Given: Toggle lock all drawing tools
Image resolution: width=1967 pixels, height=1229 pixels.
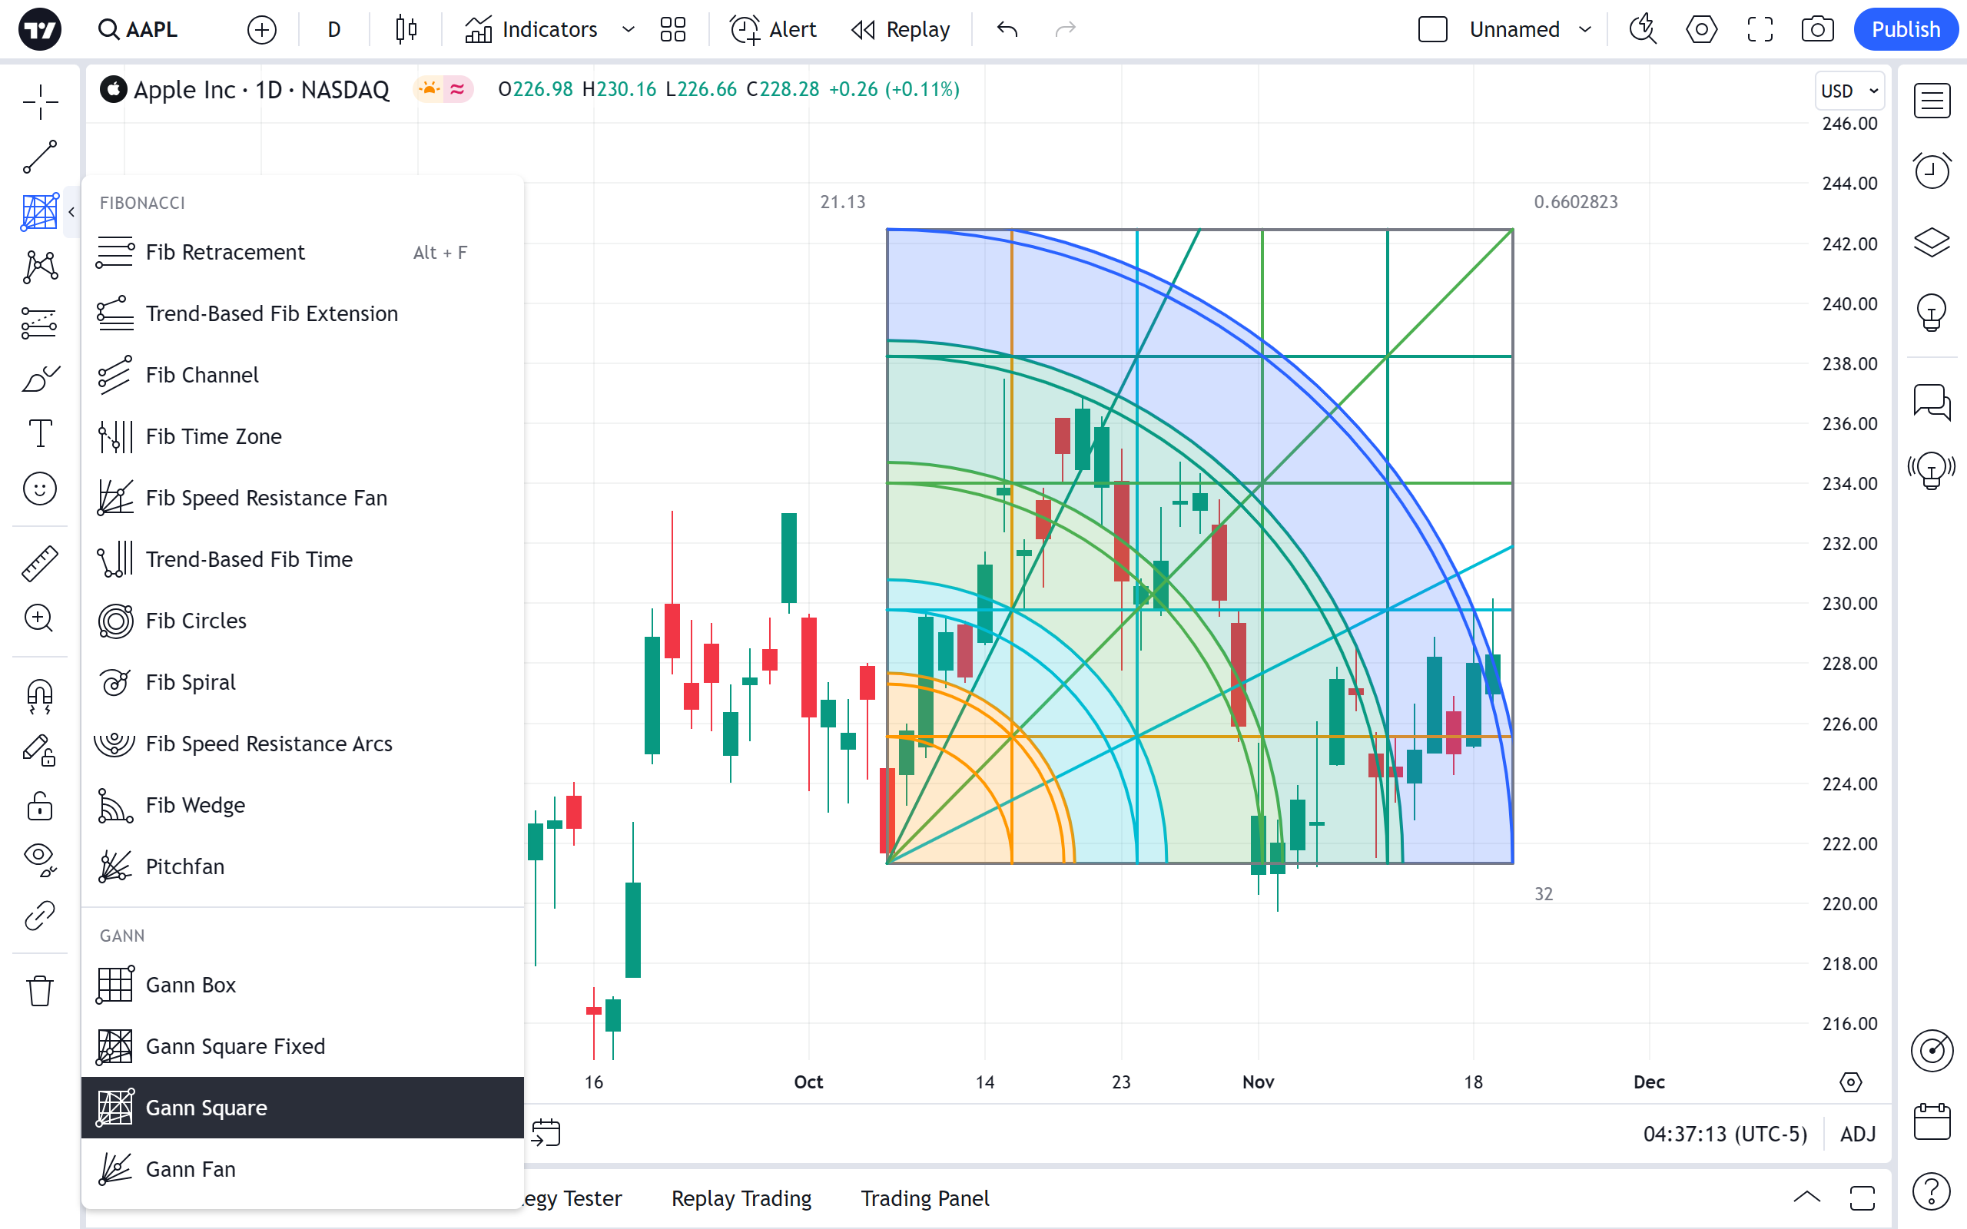Looking at the screenshot, I should [40, 806].
